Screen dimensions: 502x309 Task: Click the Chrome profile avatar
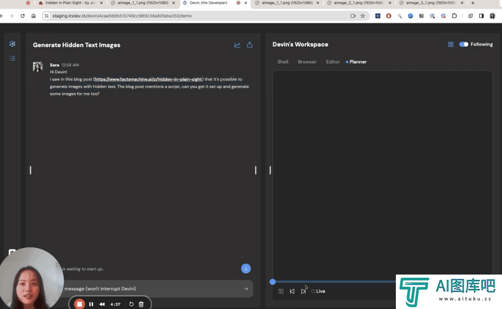click(x=492, y=16)
